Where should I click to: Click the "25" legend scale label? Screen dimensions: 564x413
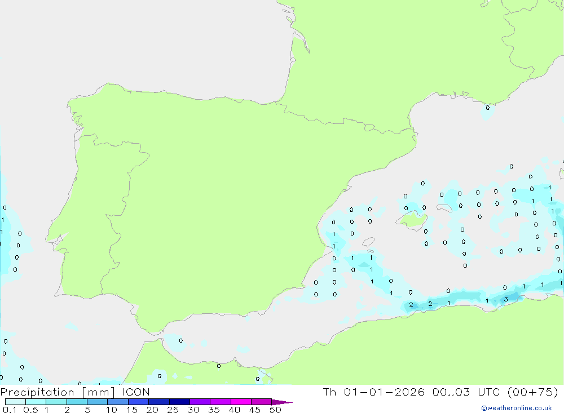pos(173,410)
